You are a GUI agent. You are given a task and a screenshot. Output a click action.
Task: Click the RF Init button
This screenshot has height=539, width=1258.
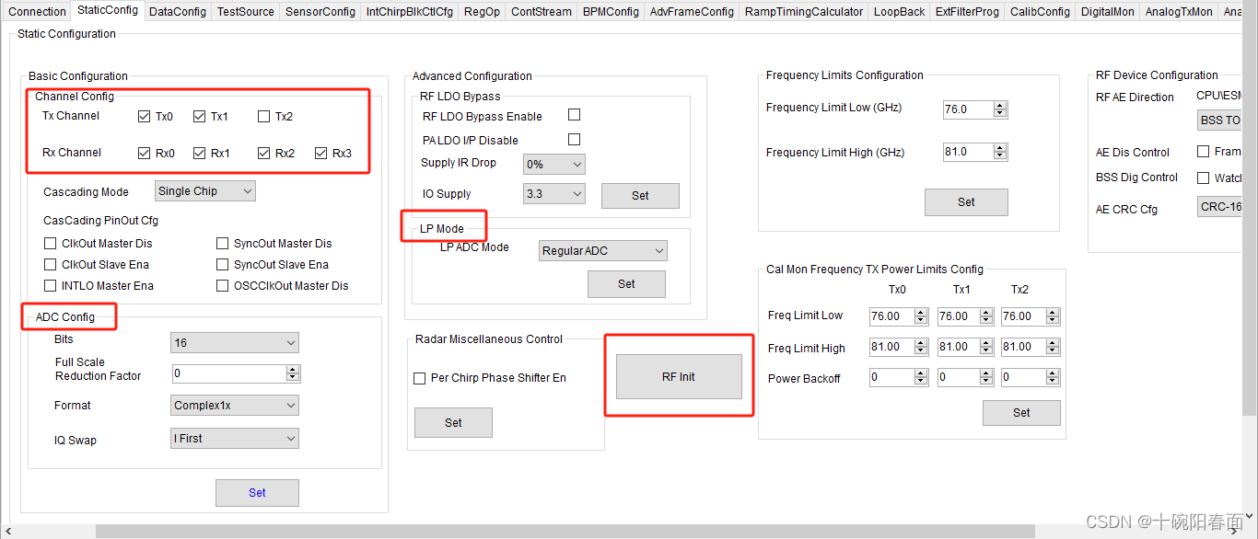pos(679,377)
